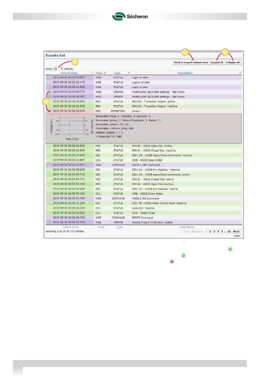Click the footer Date & Time column label

click(x=71, y=227)
